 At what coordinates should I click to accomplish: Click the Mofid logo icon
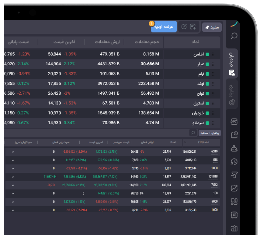(x=234, y=24)
